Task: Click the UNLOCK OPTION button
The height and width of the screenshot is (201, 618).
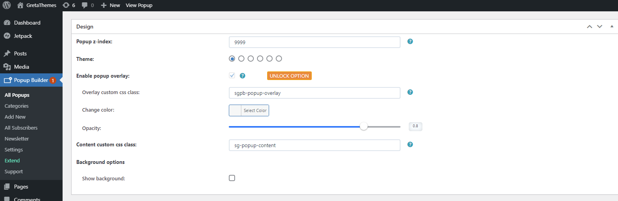Action: point(289,76)
